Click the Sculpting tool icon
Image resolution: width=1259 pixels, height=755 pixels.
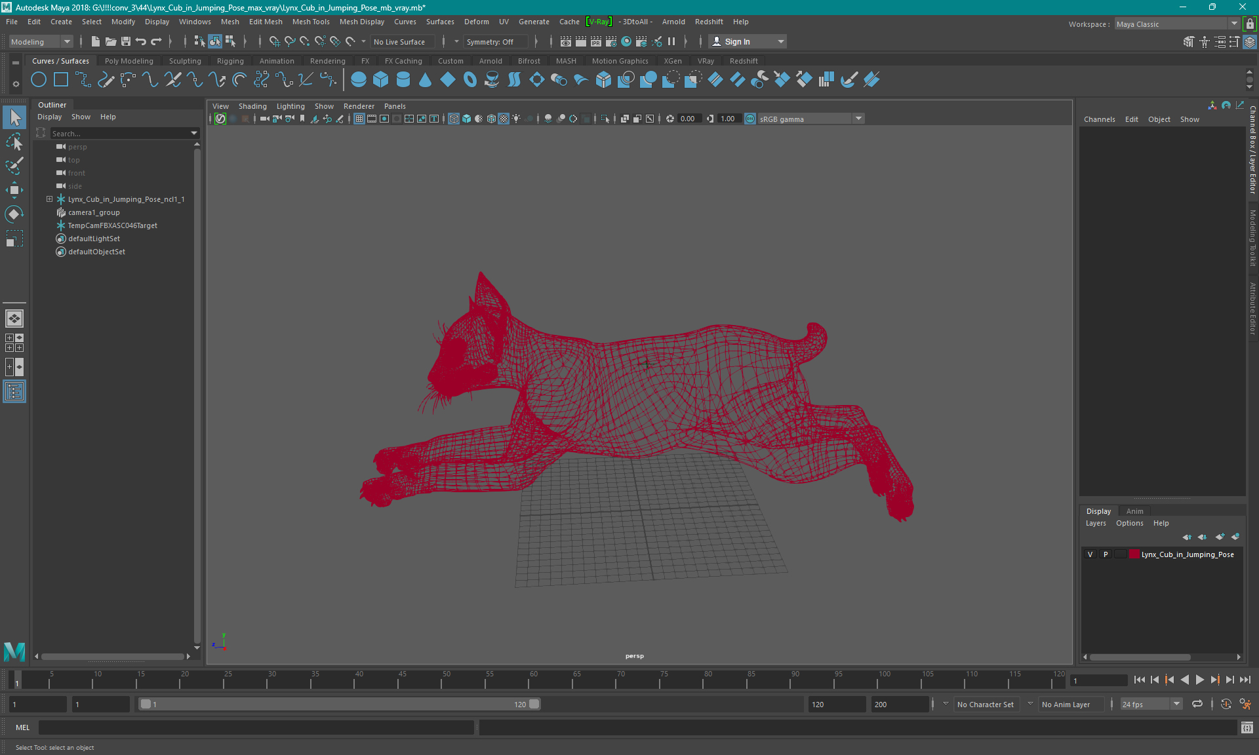[184, 60]
